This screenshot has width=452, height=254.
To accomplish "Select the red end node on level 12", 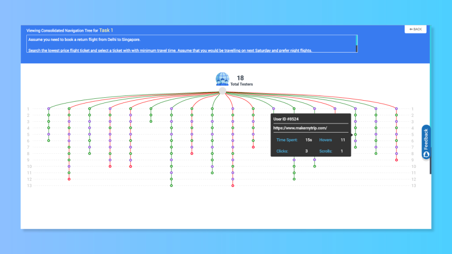I will click(x=69, y=179).
